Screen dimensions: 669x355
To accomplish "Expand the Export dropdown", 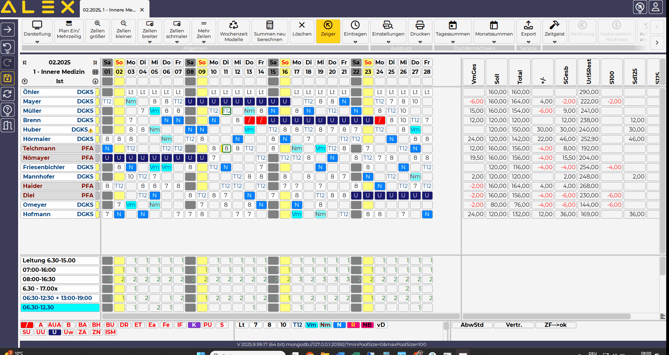I will (528, 42).
